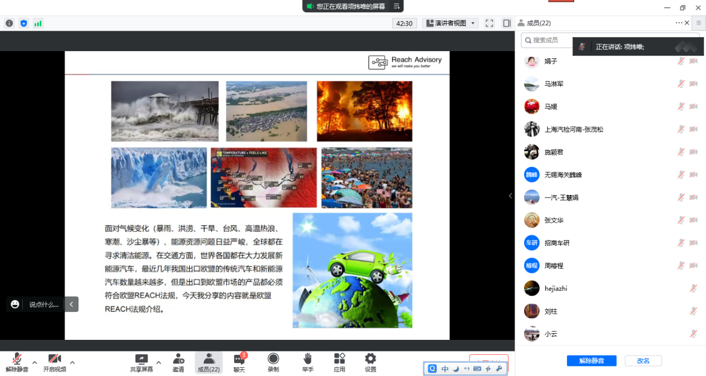Click the fullscreen icon in top bar
706x376 pixels.
(x=490, y=23)
